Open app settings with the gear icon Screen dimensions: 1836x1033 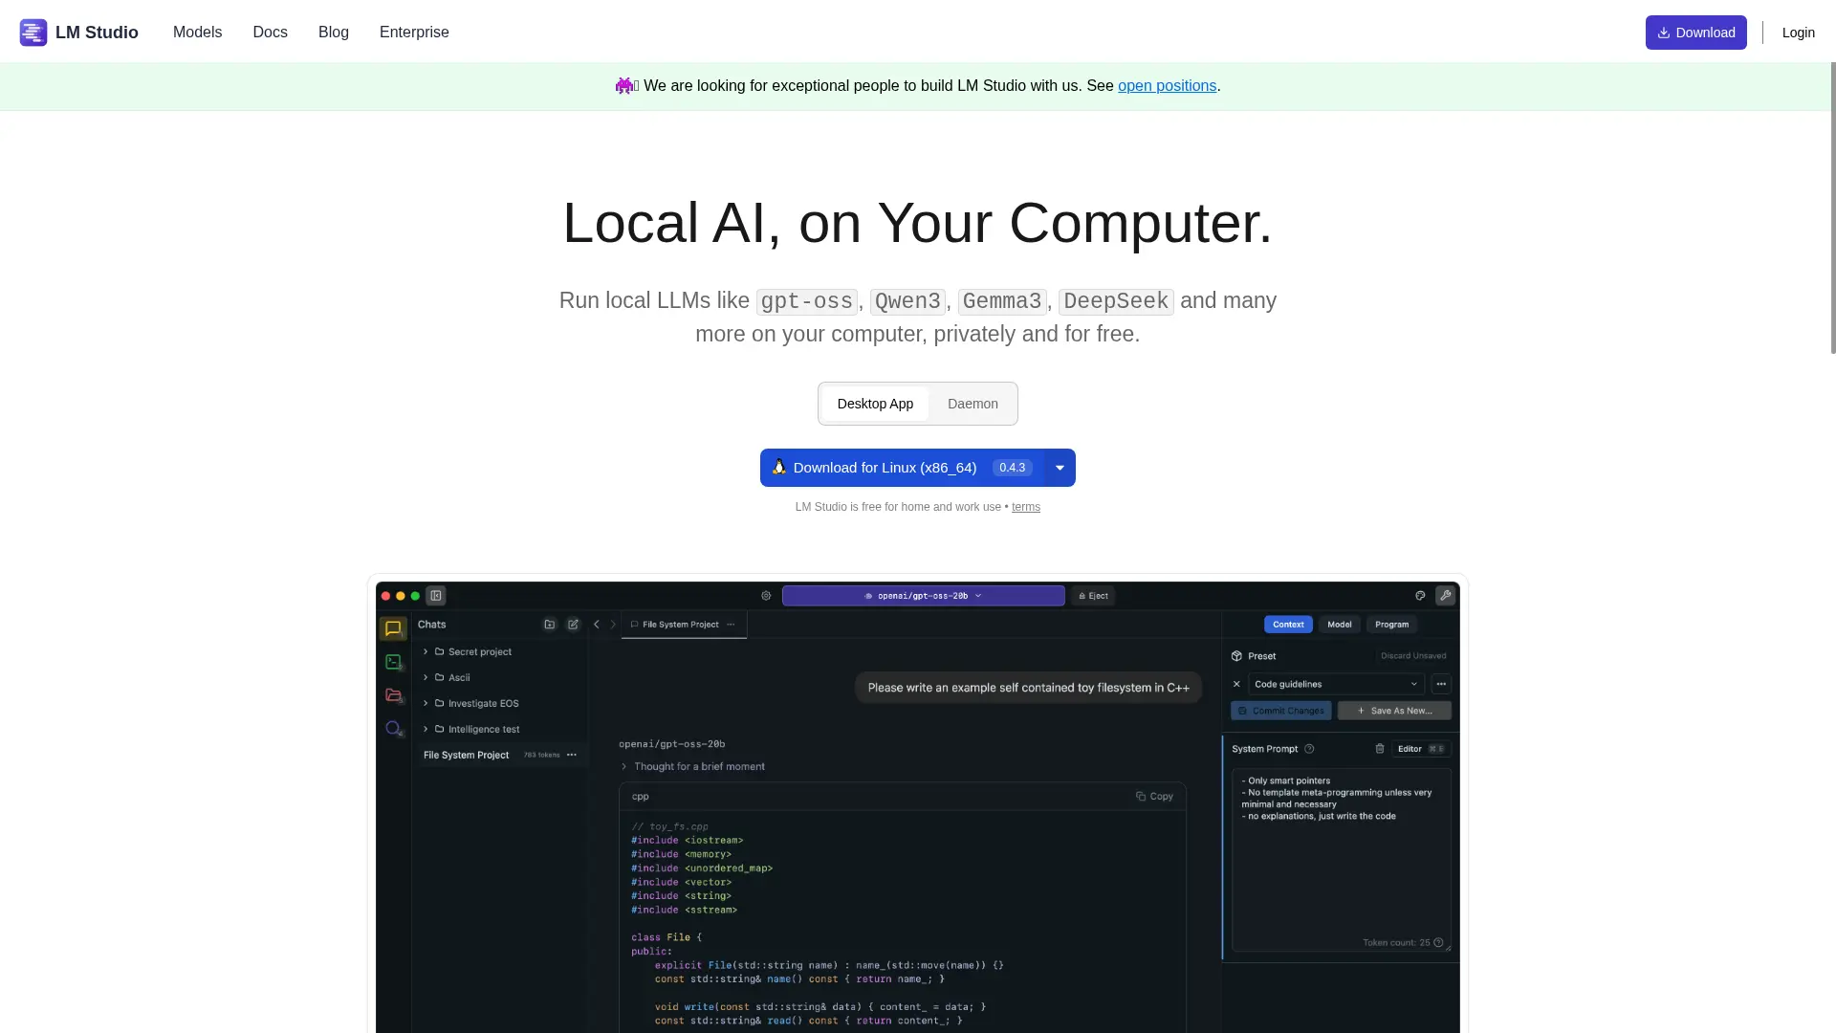pos(766,595)
